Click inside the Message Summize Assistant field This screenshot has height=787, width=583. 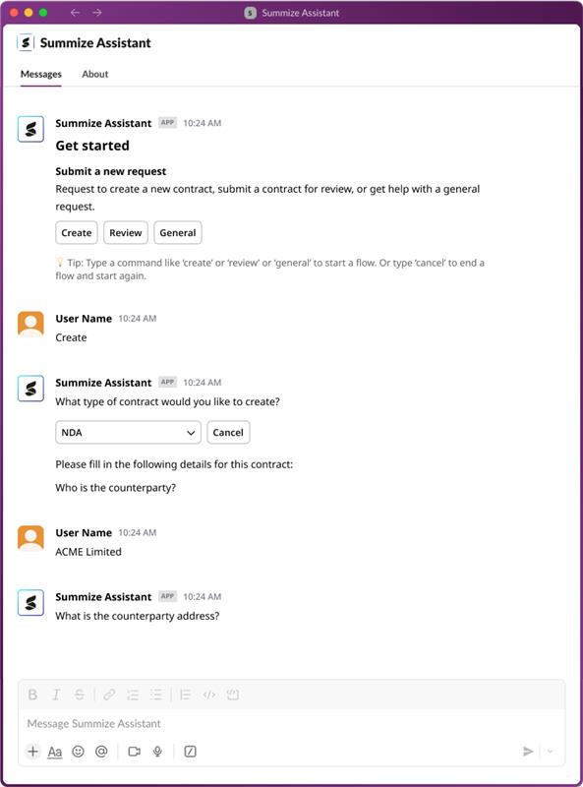click(x=285, y=723)
